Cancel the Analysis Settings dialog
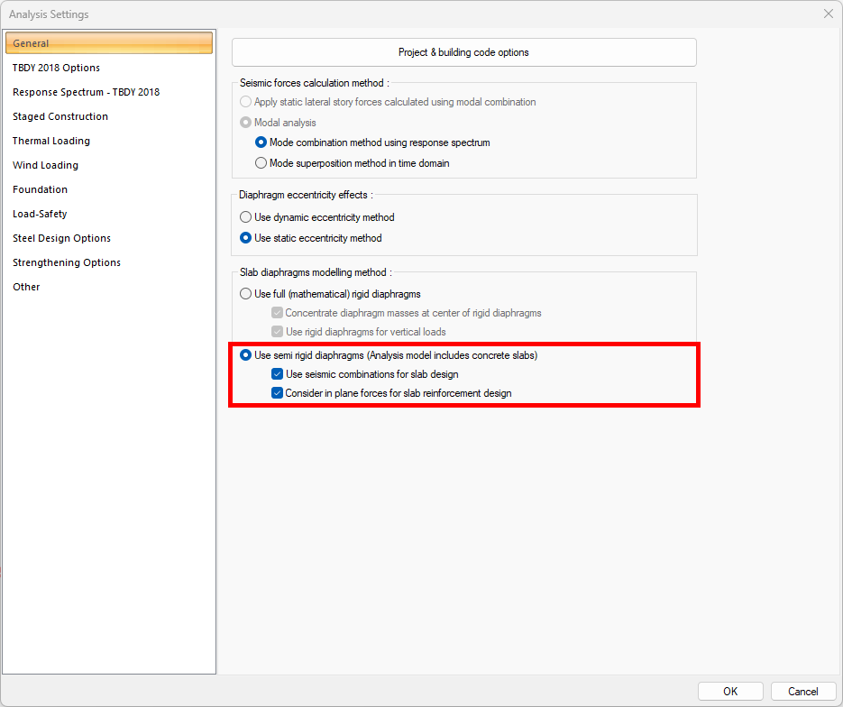The height and width of the screenshot is (707, 843). click(x=803, y=691)
